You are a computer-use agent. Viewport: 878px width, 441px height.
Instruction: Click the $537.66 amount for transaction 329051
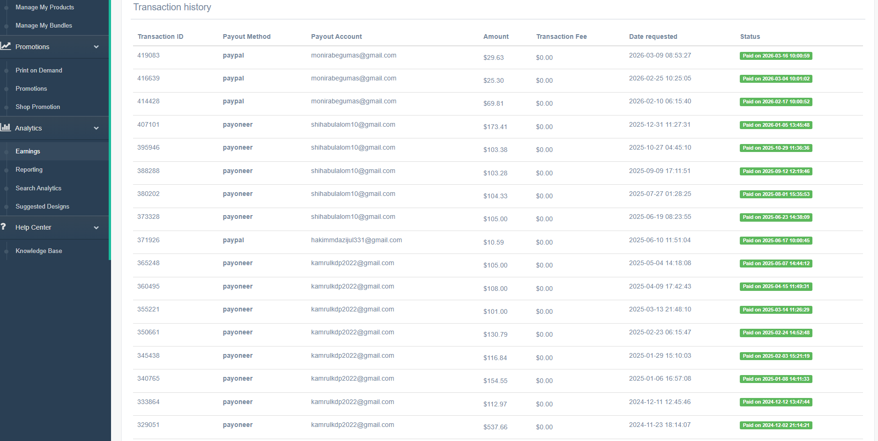[495, 427]
